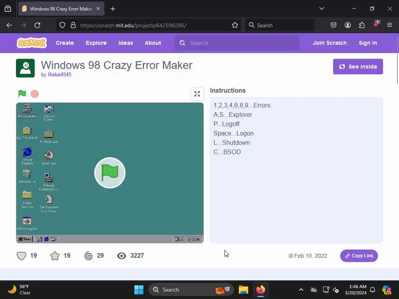
Task: Start project with large center green flag
Action: pyautogui.click(x=110, y=173)
